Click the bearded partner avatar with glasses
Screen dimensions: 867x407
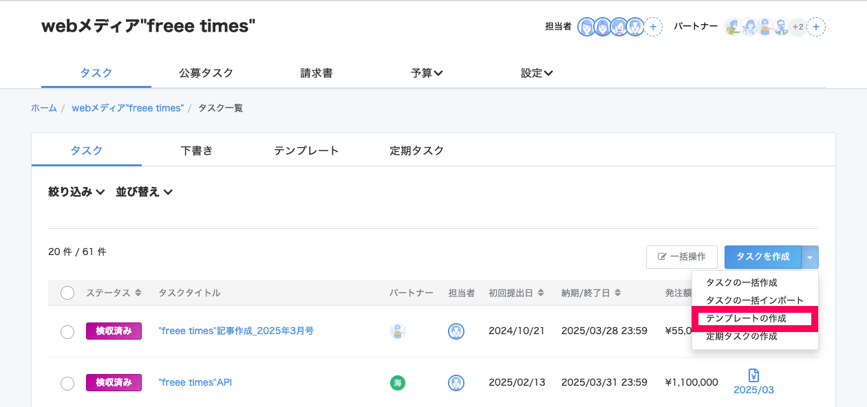coord(781,27)
